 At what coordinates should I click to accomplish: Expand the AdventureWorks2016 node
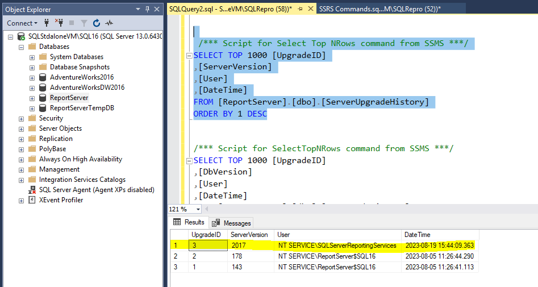coord(32,78)
